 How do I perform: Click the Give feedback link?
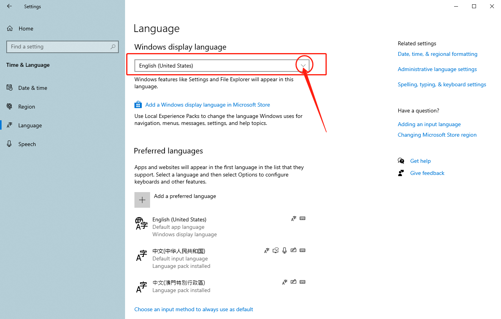tap(427, 173)
